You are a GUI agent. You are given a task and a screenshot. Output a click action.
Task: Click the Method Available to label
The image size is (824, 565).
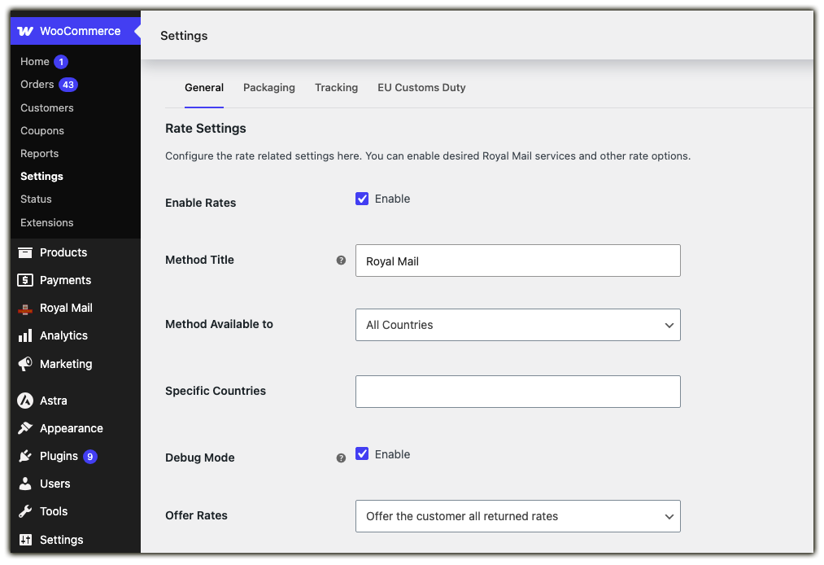coord(219,325)
